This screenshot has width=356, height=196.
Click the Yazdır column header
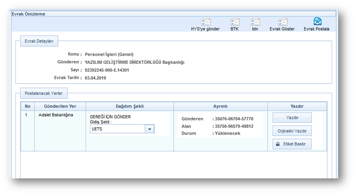297,106
